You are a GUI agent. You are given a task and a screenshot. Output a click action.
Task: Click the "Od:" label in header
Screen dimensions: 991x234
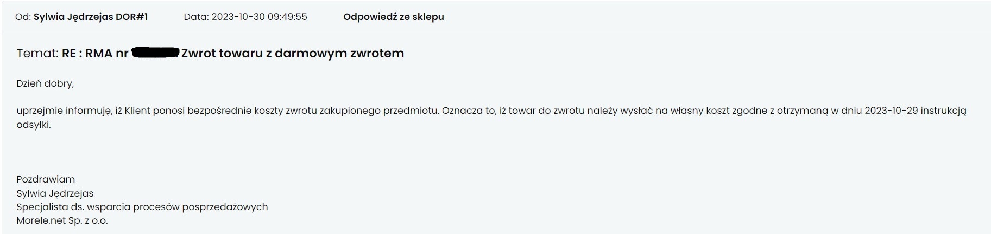tap(23, 17)
